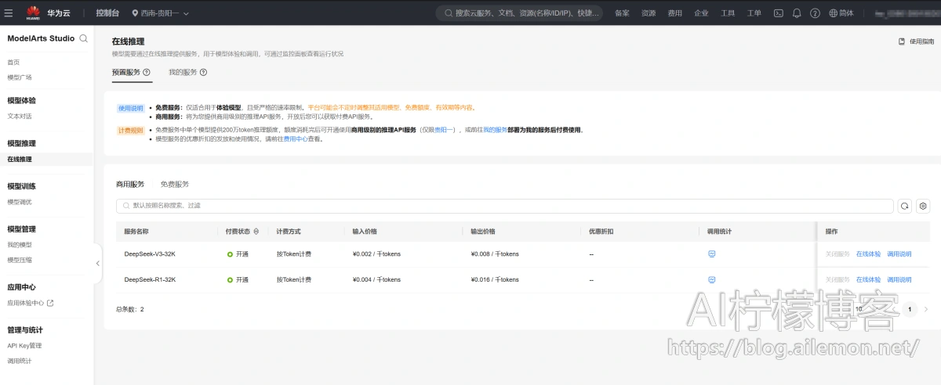
Task: Open 文本对话 in the sidebar
Action: coord(20,116)
